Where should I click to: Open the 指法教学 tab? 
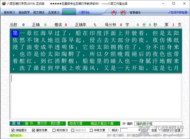point(24,12)
